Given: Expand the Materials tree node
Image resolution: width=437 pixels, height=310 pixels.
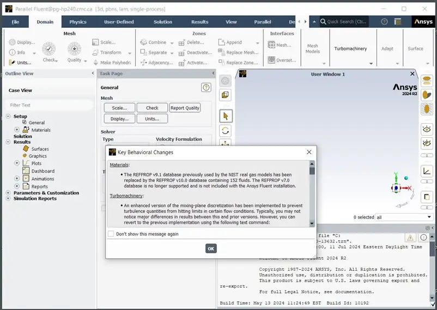Looking at the screenshot, I should 17,130.
